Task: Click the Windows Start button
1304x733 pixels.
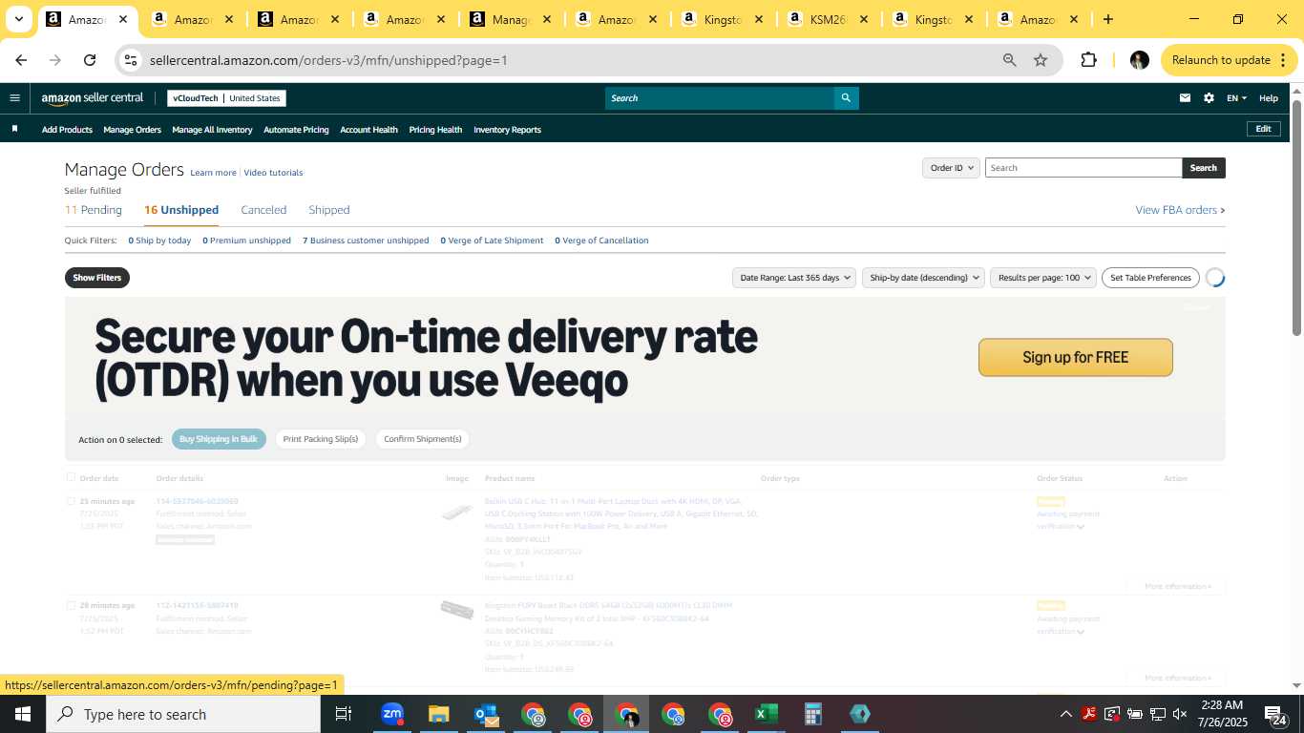Action: 23,714
